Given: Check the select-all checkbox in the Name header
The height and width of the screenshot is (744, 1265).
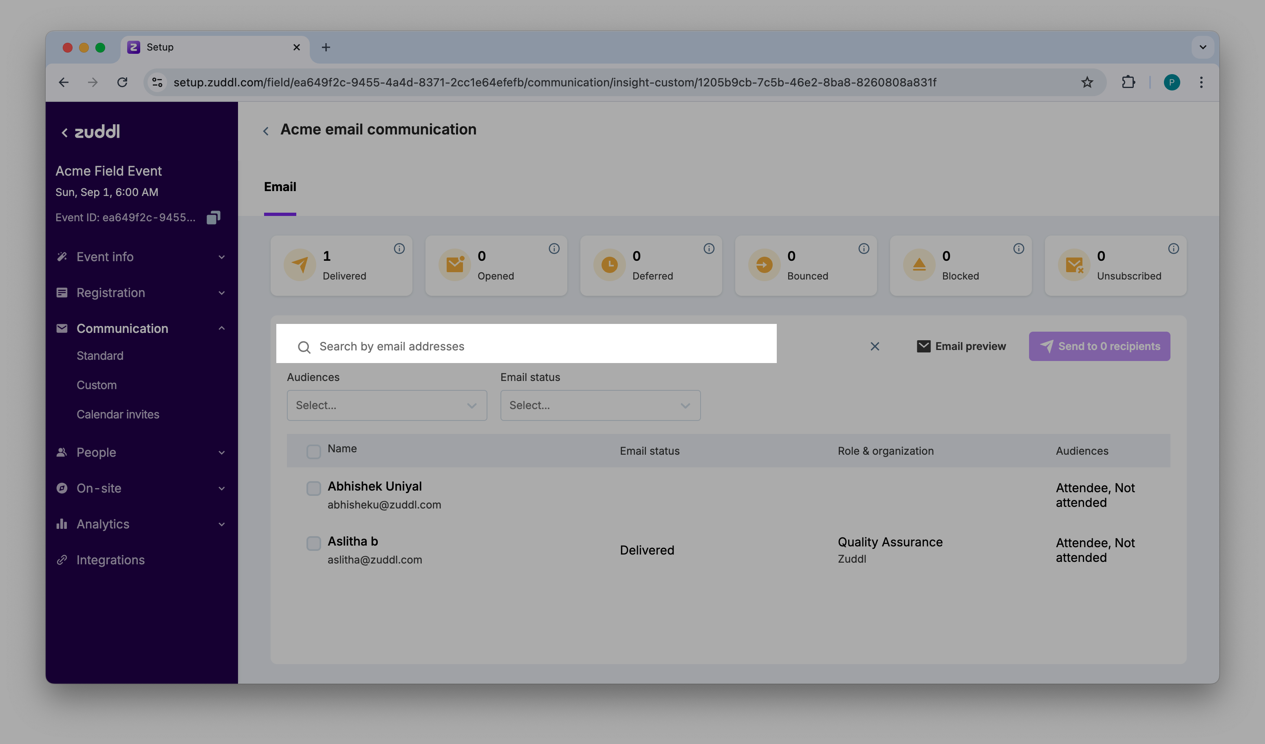Looking at the screenshot, I should [x=314, y=451].
